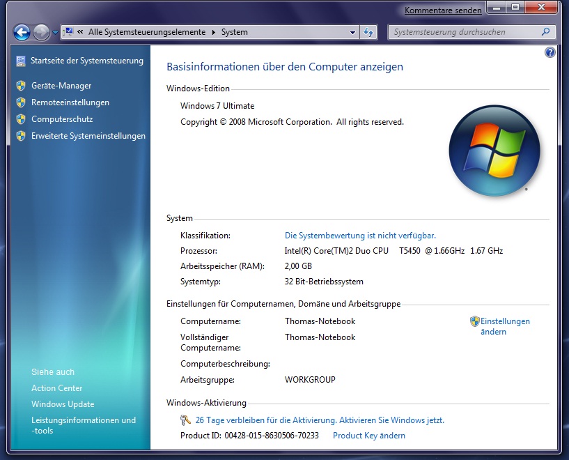Image resolution: width=569 pixels, height=460 pixels.
Task: Open 'Windows Update' link
Action: coord(63,404)
